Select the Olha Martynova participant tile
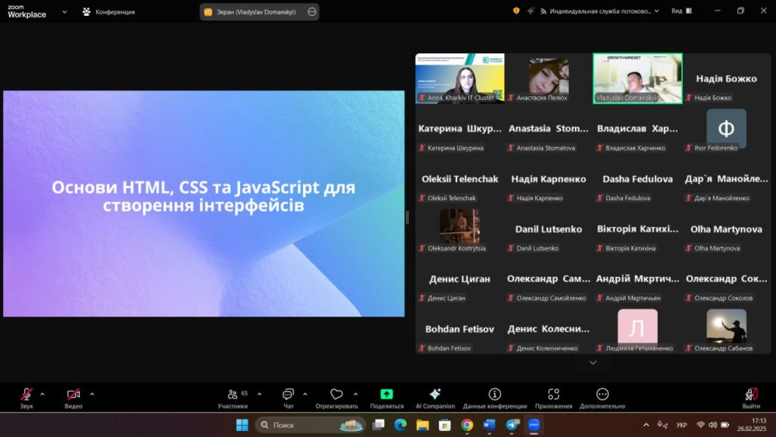 (x=727, y=229)
